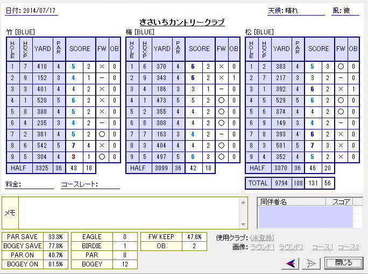The image size is (368, 274).
Task: Click the total putts 56
Action: 328,183
